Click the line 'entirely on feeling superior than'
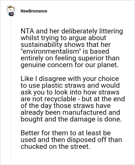Image resolution: width=135 pixels, height=165 pixels. click(70, 58)
